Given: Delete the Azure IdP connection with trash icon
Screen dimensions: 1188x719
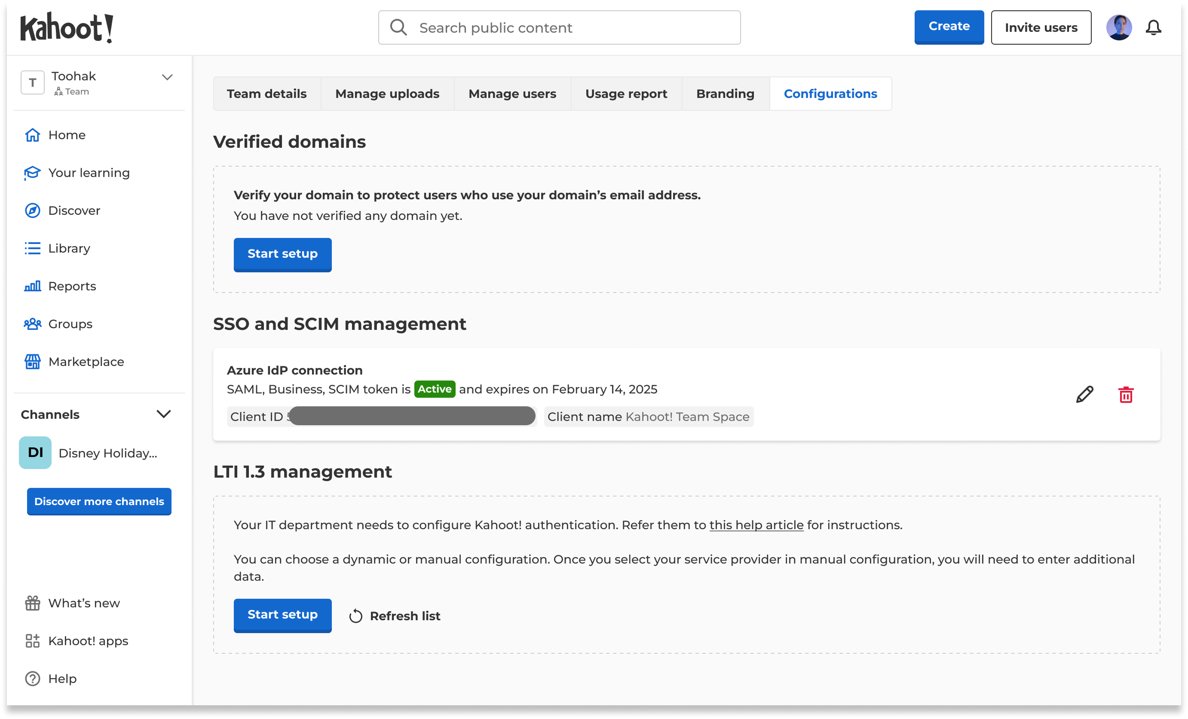Looking at the screenshot, I should click(1126, 395).
